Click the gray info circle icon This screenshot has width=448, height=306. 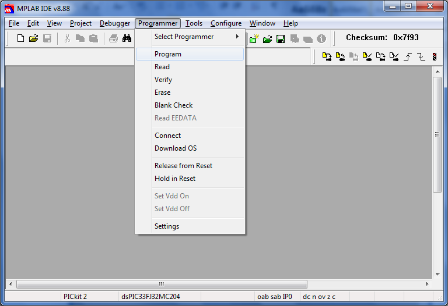pyautogui.click(x=321, y=39)
